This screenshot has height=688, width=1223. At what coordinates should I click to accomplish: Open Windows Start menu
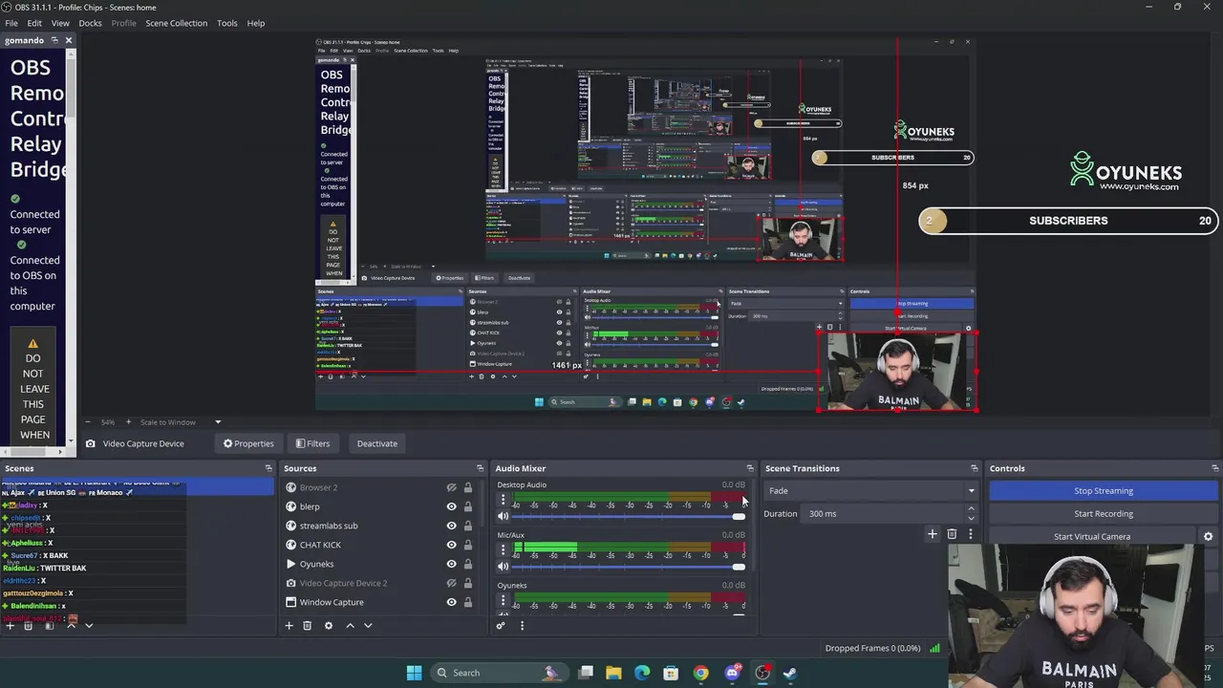pyautogui.click(x=414, y=673)
